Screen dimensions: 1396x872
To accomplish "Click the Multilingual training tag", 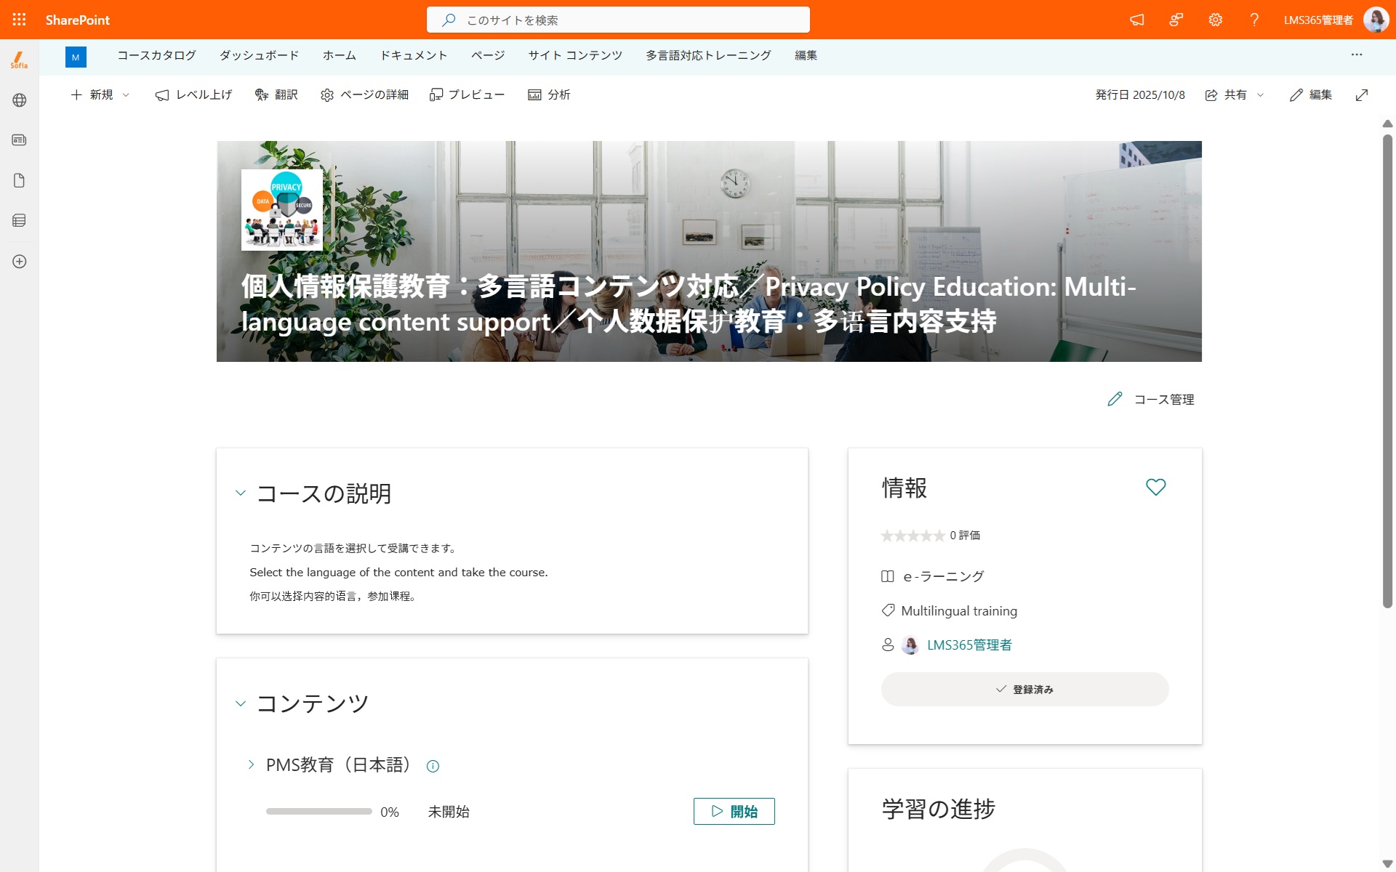I will click(958, 610).
